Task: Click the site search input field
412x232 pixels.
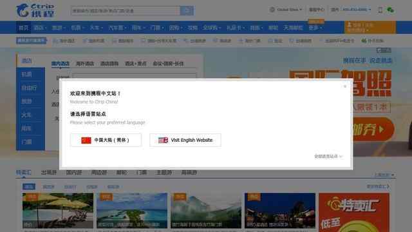Action: click(x=126, y=11)
